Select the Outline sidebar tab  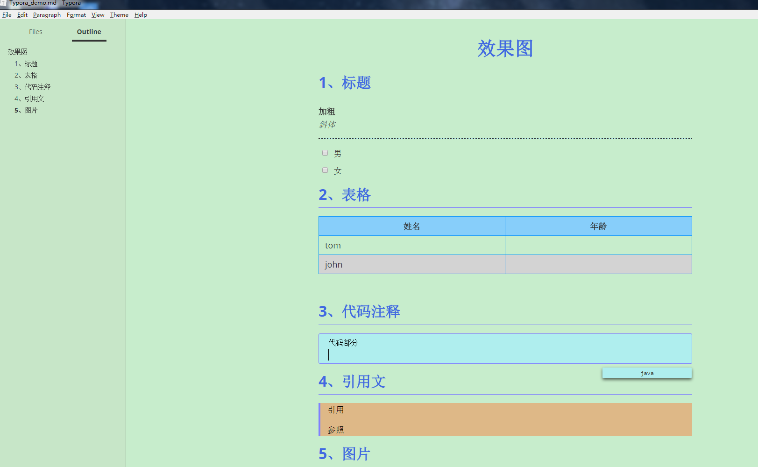point(89,32)
